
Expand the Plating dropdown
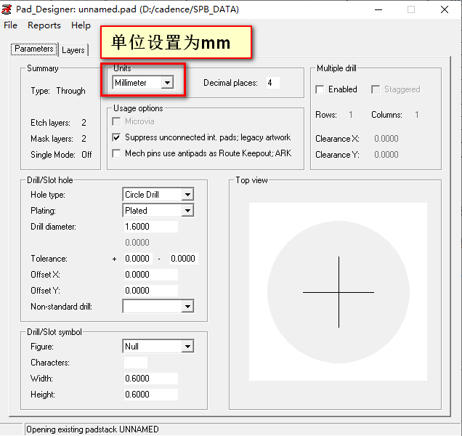tap(187, 211)
